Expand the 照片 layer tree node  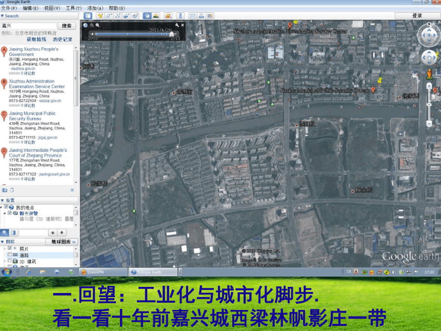coord(5,248)
